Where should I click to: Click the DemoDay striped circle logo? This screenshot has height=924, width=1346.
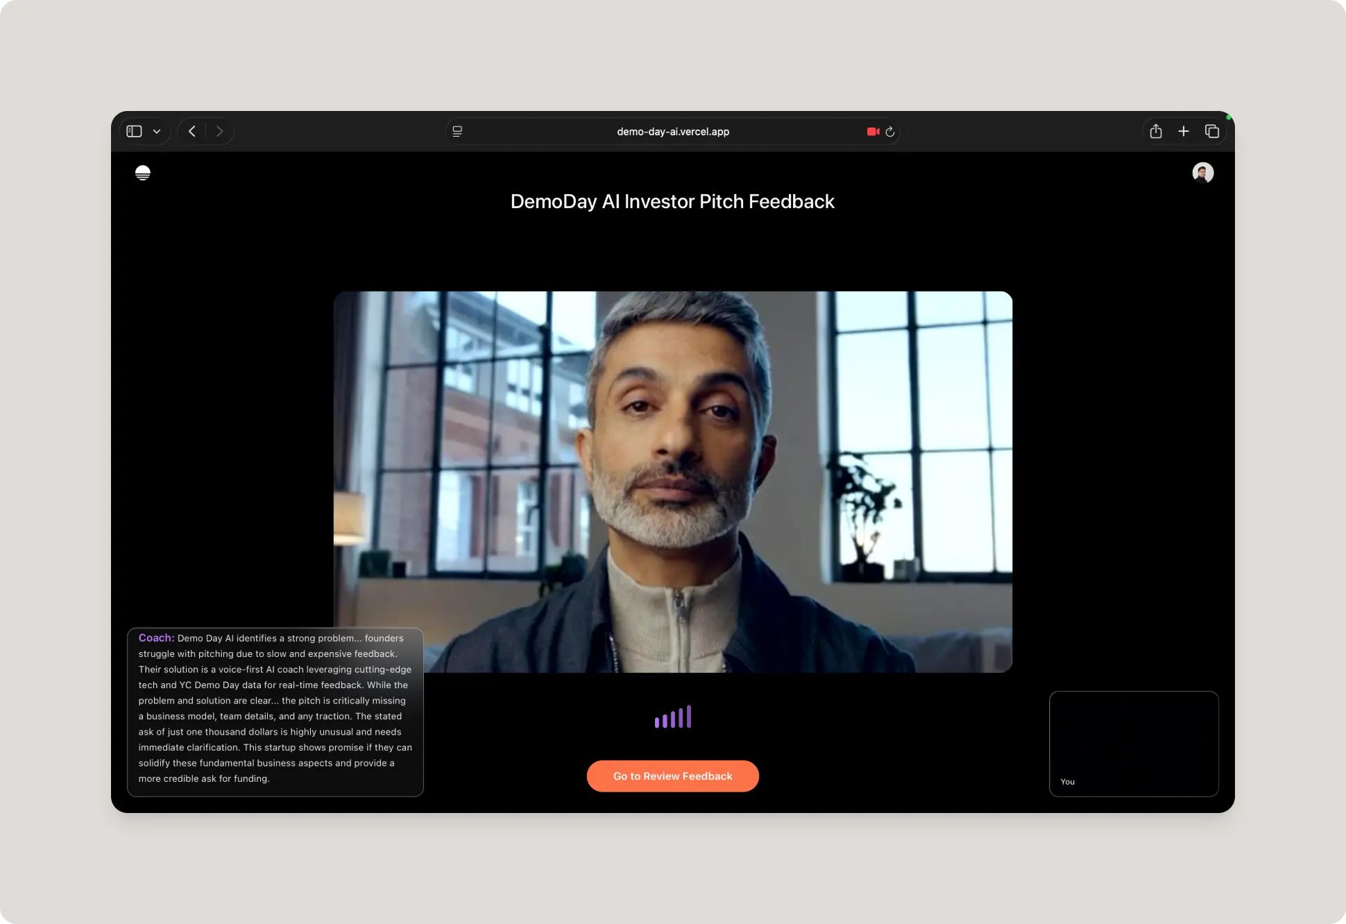[x=143, y=173]
